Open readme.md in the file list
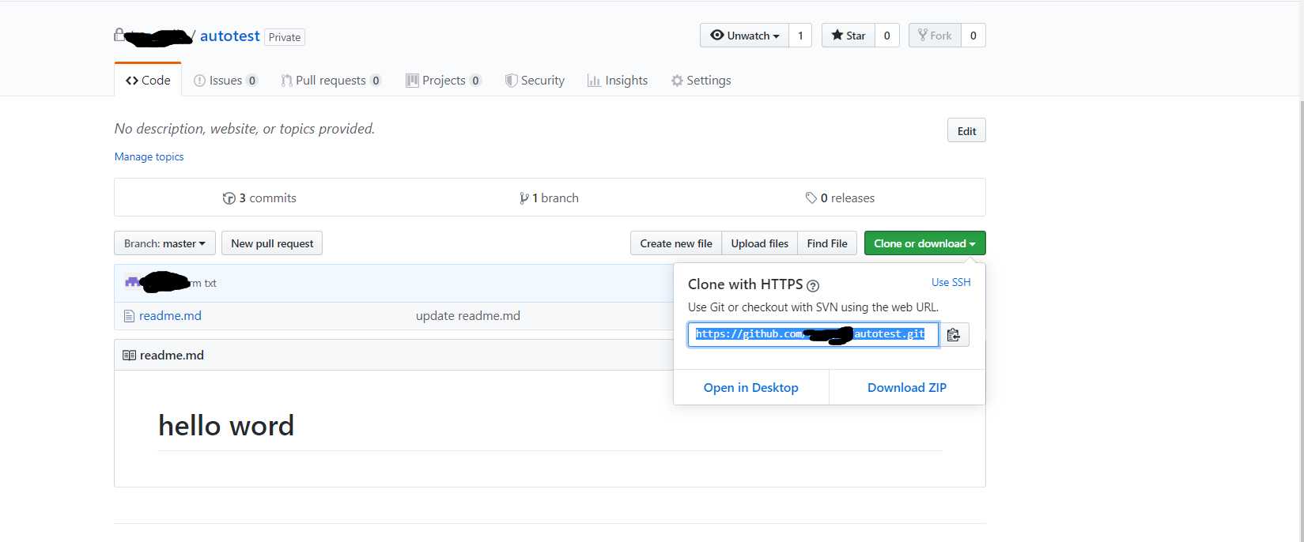Image resolution: width=1304 pixels, height=542 pixels. pos(170,316)
